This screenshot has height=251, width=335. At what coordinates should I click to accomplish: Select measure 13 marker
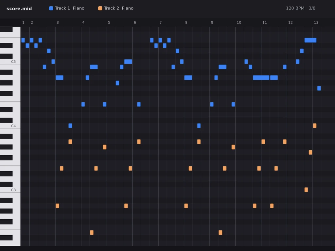click(x=316, y=23)
